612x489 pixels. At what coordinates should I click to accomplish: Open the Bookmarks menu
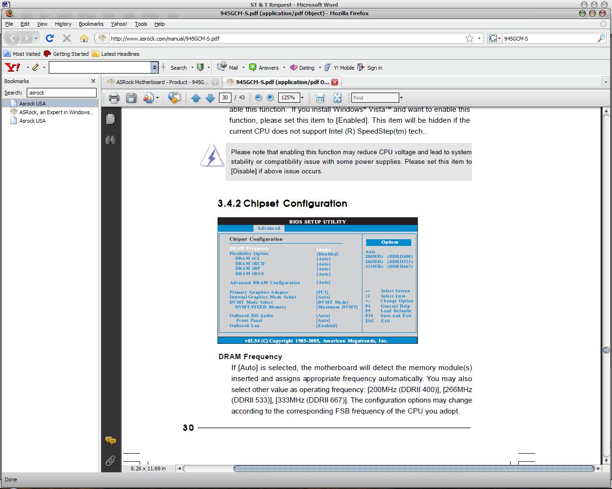[x=91, y=24]
